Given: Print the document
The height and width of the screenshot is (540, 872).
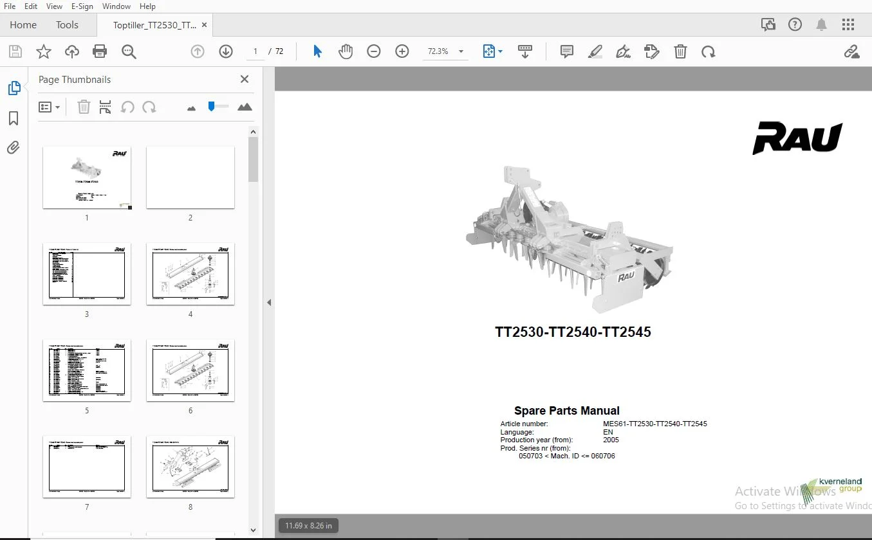Looking at the screenshot, I should [x=100, y=51].
